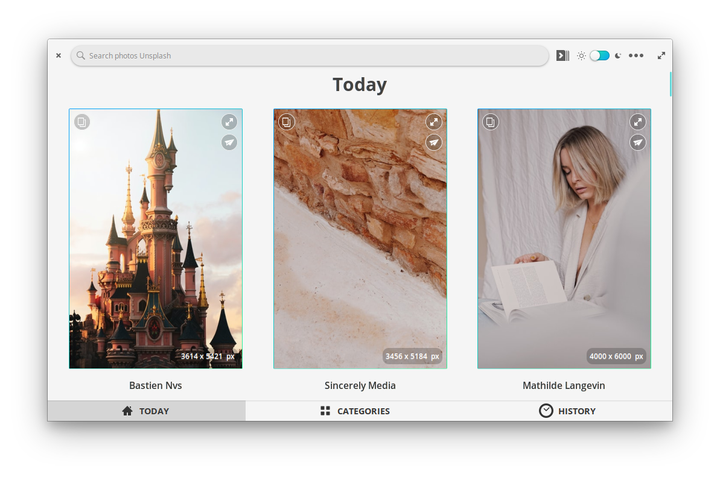
Task: Copy link icon on Bastien Nvs photo
Action: (81, 122)
